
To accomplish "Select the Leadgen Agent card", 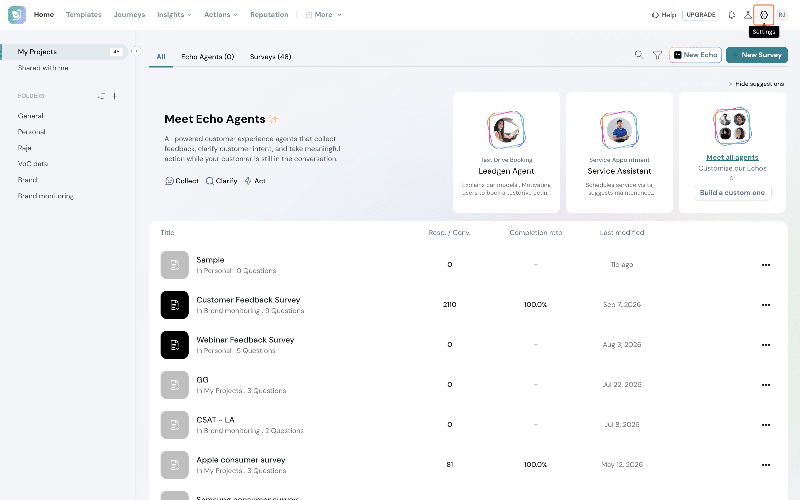I will click(506, 152).
